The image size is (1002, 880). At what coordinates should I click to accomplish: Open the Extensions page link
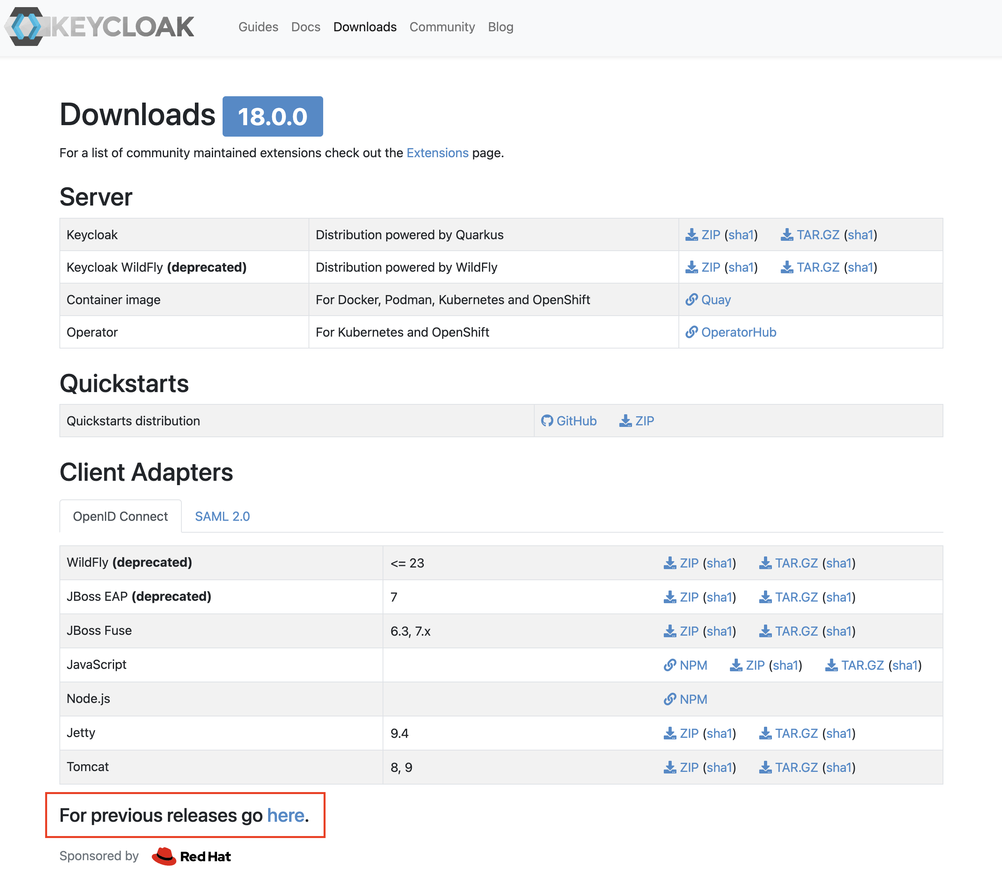[x=437, y=153]
